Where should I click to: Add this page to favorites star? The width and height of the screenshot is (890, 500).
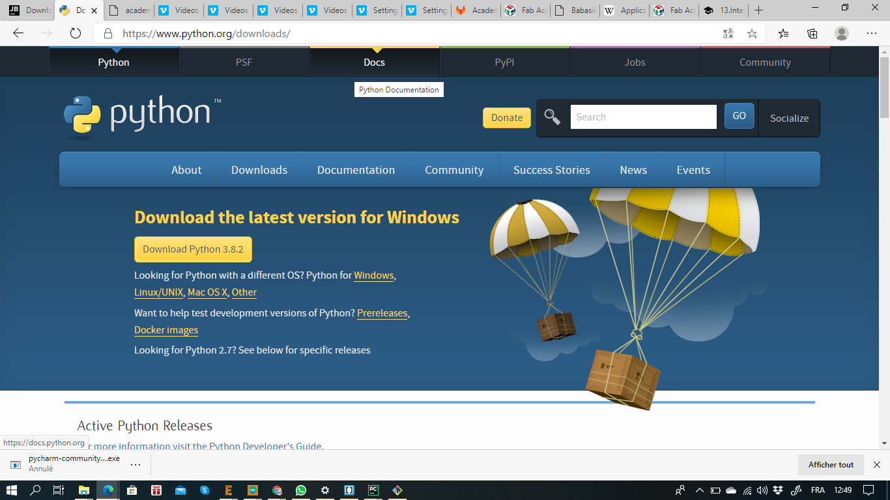pyautogui.click(x=753, y=33)
